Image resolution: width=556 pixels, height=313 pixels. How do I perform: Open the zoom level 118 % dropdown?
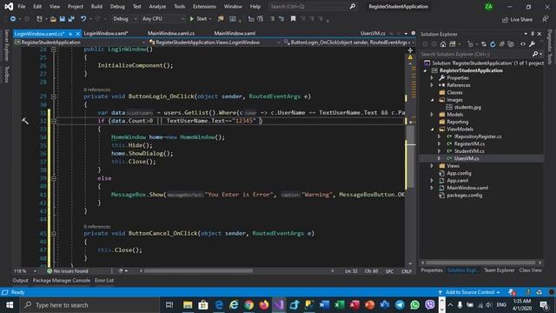click(x=25, y=271)
